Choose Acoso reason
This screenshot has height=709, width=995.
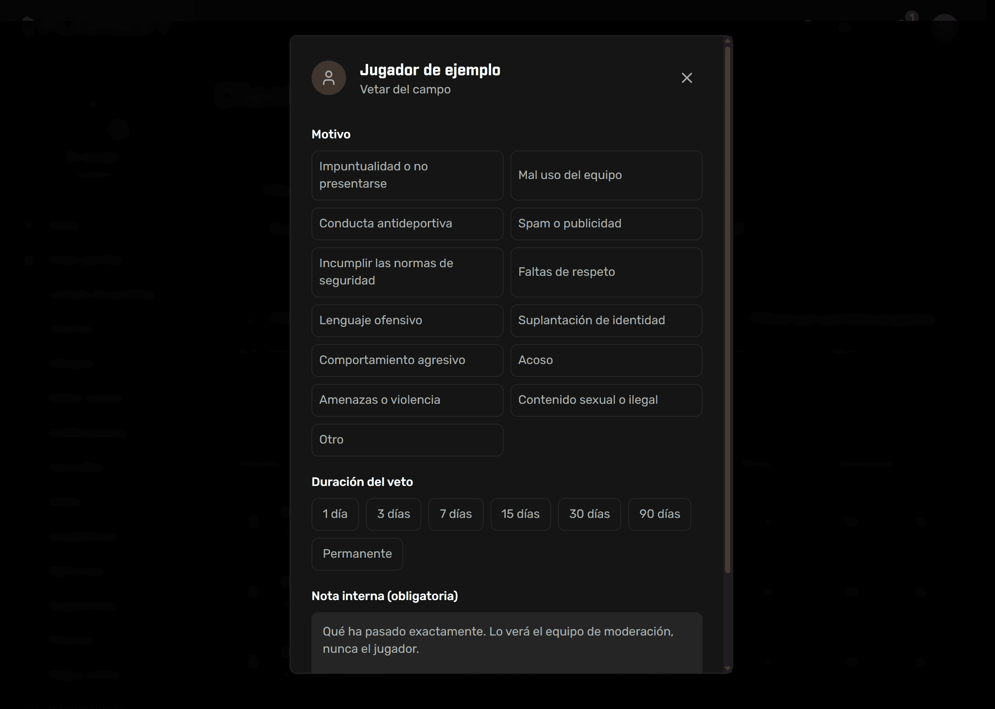(606, 361)
